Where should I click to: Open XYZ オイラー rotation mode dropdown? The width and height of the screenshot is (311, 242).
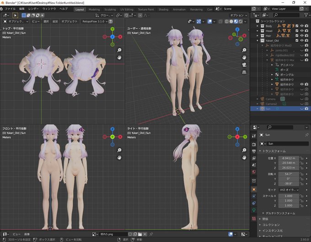[289, 190]
